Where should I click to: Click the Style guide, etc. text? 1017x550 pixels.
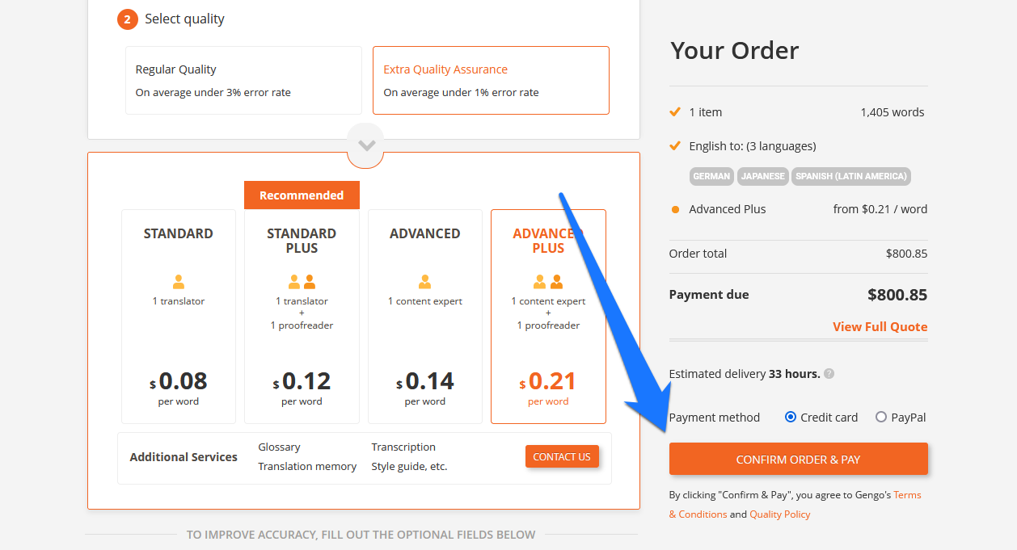click(x=409, y=466)
